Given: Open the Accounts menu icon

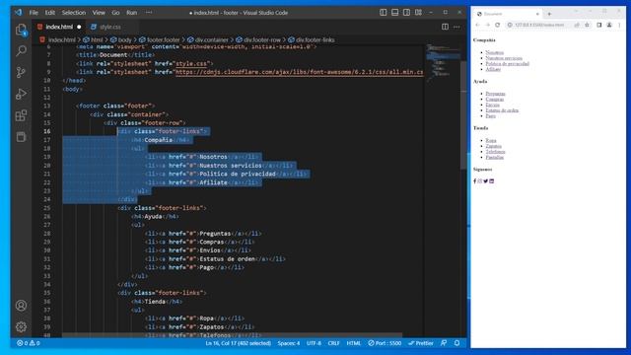Looking at the screenshot, I should coord(21,306).
